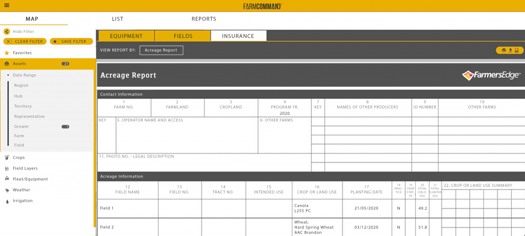Click the Favorites star icon

7,53
